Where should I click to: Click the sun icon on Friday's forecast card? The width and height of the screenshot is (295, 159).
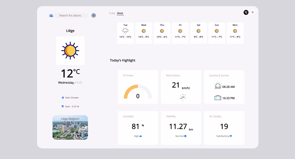[180, 31]
